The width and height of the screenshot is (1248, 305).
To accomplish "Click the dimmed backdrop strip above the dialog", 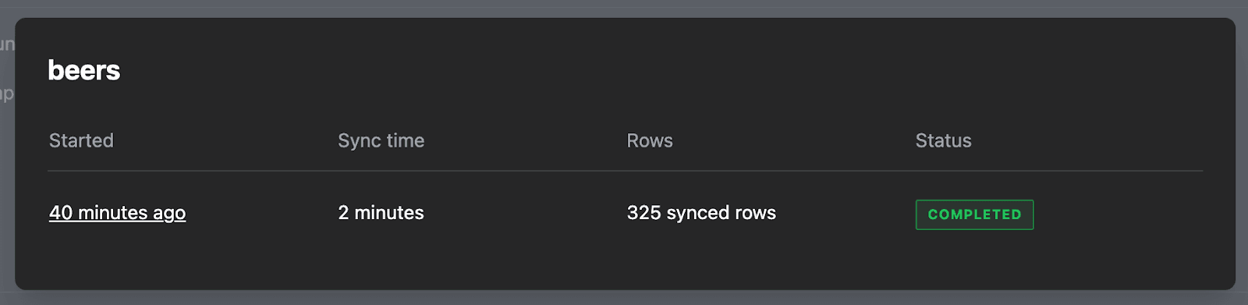I will [x=624, y=8].
